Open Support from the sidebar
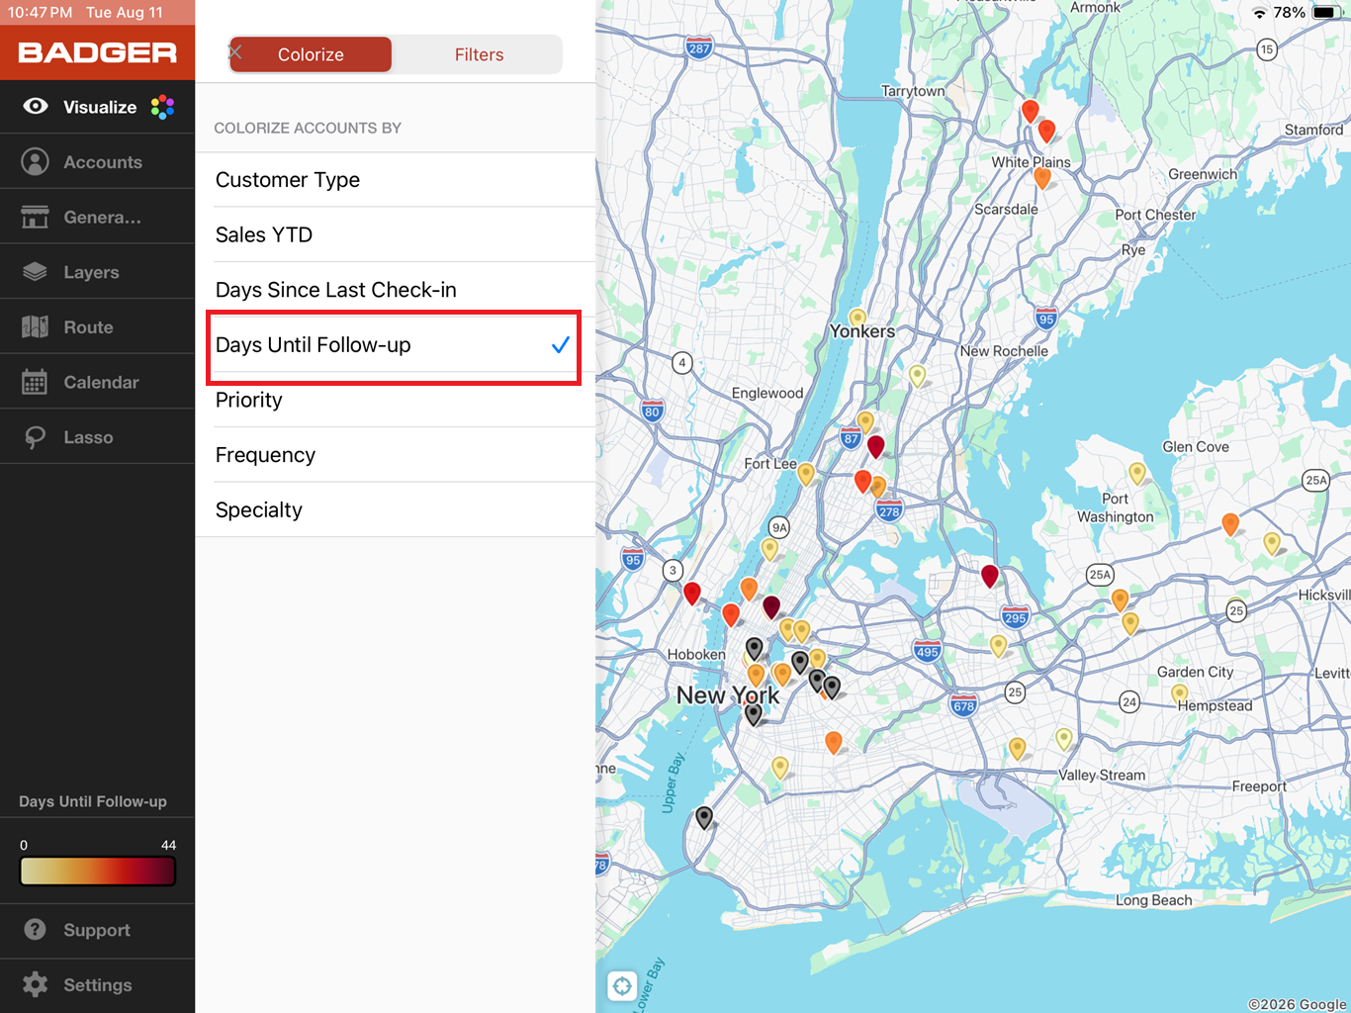 97,930
